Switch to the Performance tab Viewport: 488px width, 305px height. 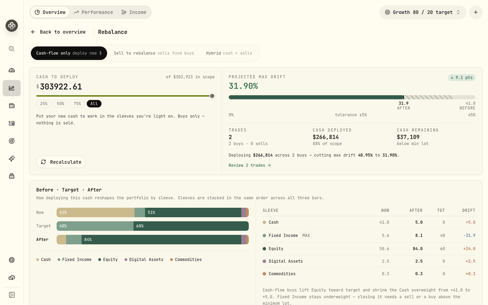[94, 12]
